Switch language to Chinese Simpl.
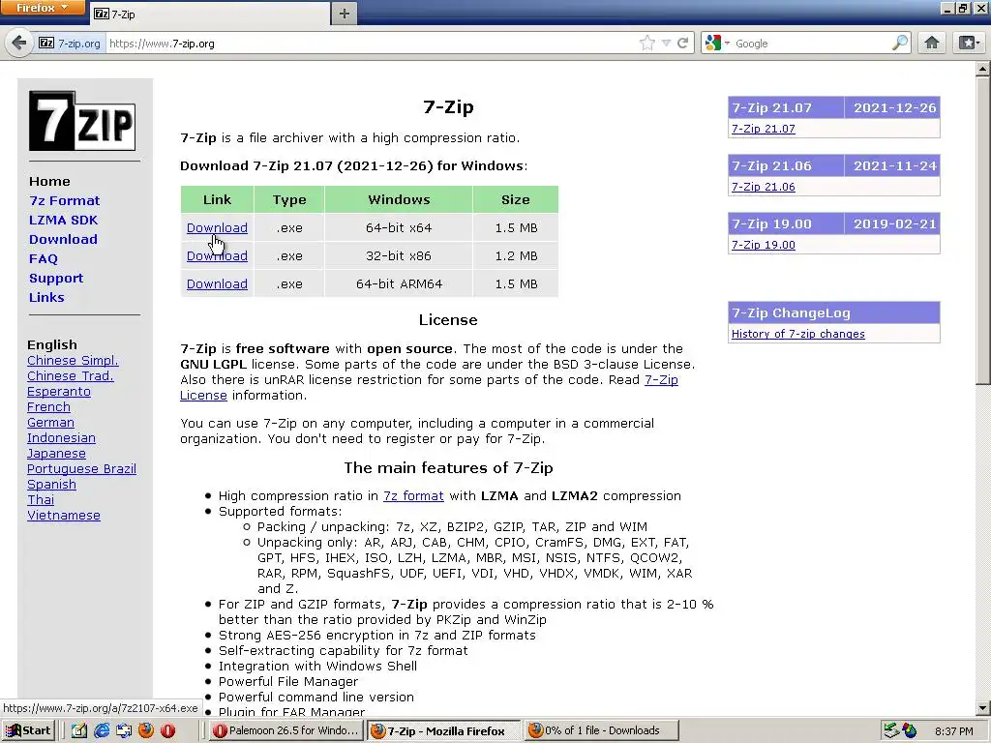The width and height of the screenshot is (991, 743). [x=73, y=361]
